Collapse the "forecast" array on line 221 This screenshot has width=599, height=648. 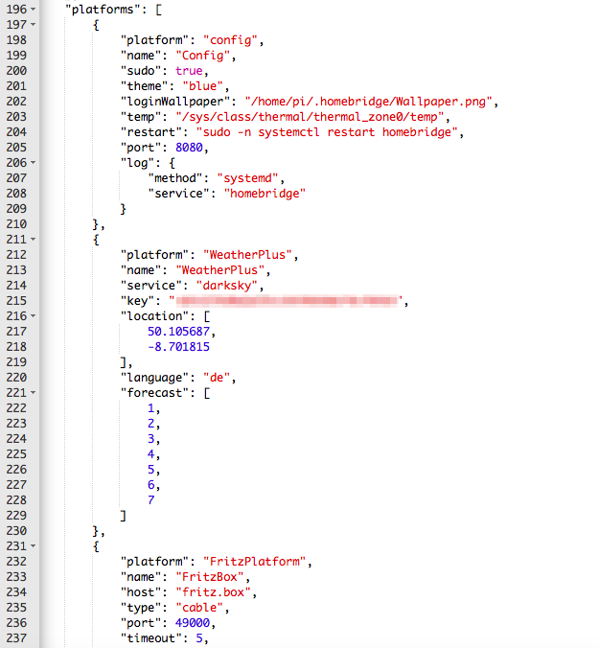click(35, 393)
